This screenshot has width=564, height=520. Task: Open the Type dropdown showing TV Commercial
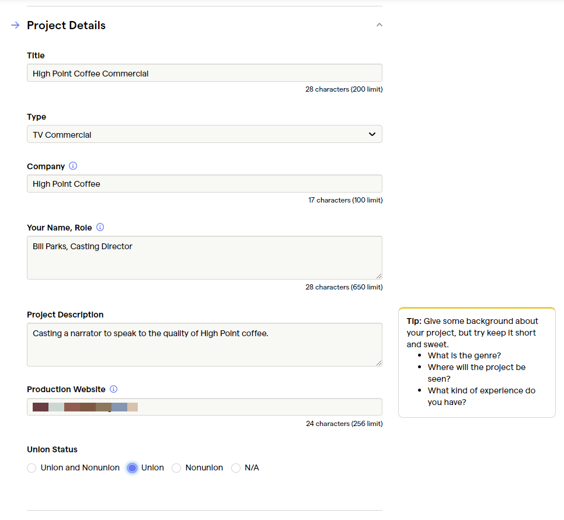tap(204, 134)
